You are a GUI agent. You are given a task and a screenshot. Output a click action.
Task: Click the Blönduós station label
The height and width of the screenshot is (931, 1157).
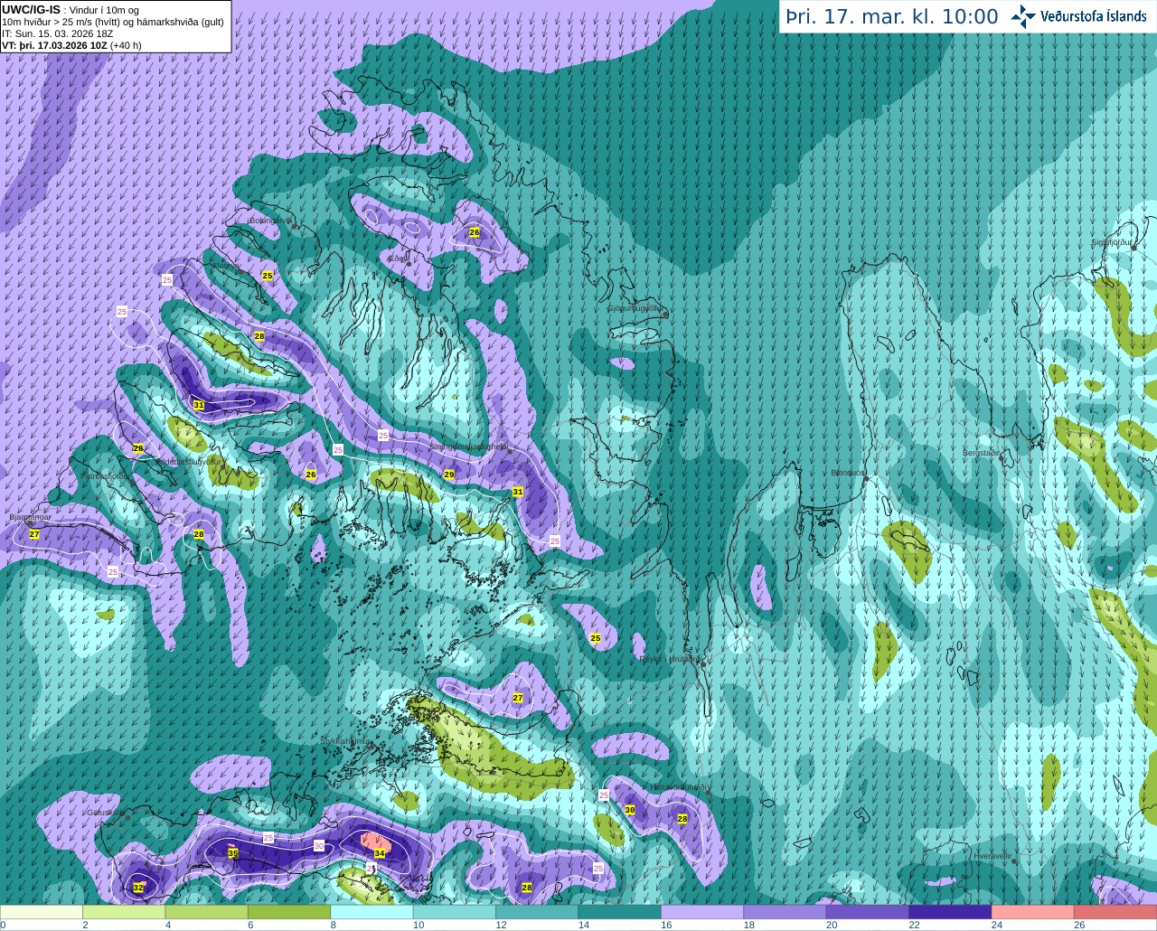[848, 473]
